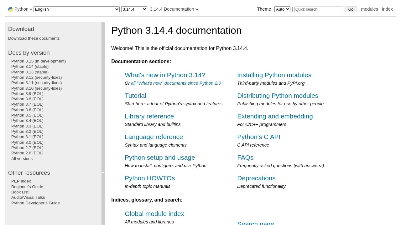The height and width of the screenshot is (225, 401).
Task: Open the FAQs section
Action: (245, 157)
